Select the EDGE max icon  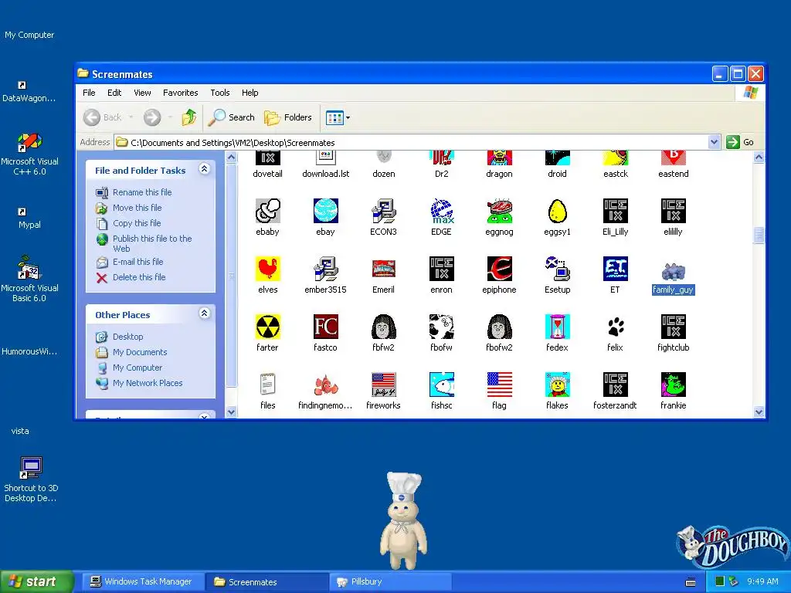coord(441,211)
